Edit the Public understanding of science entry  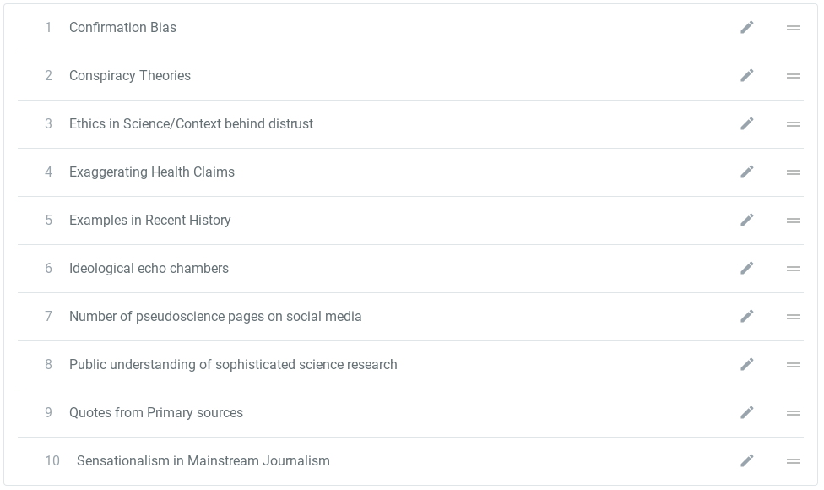(x=747, y=364)
